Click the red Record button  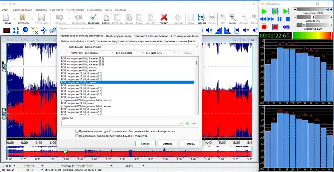(264, 27)
